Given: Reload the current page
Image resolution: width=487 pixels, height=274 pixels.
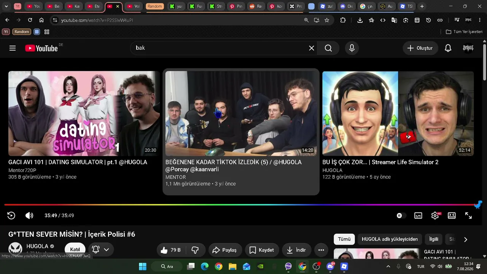Looking at the screenshot, I should [x=30, y=20].
